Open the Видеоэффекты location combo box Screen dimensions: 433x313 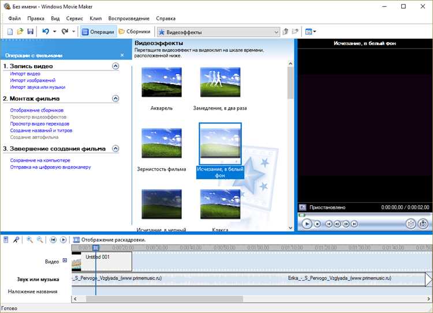point(218,32)
